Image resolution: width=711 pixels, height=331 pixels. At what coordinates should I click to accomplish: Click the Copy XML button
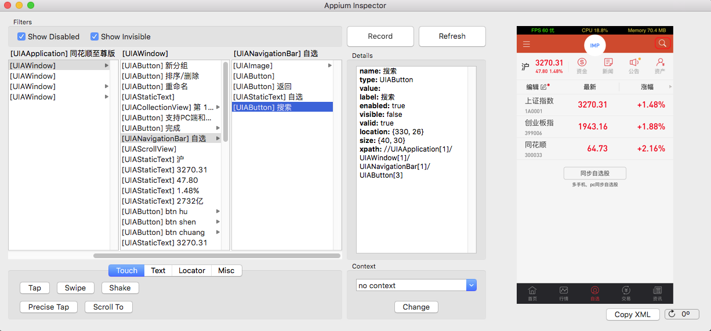tap(633, 314)
